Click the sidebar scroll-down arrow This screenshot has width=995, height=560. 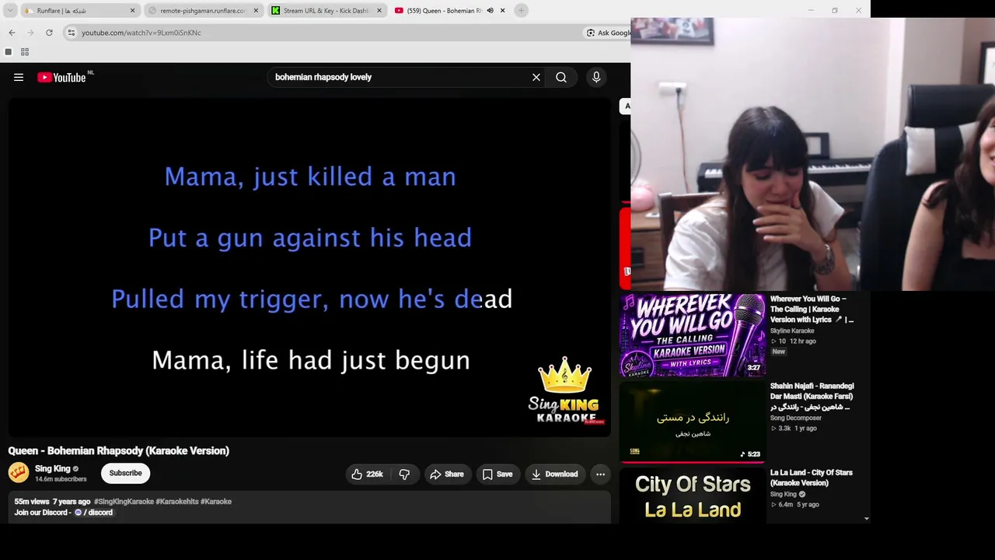(866, 519)
